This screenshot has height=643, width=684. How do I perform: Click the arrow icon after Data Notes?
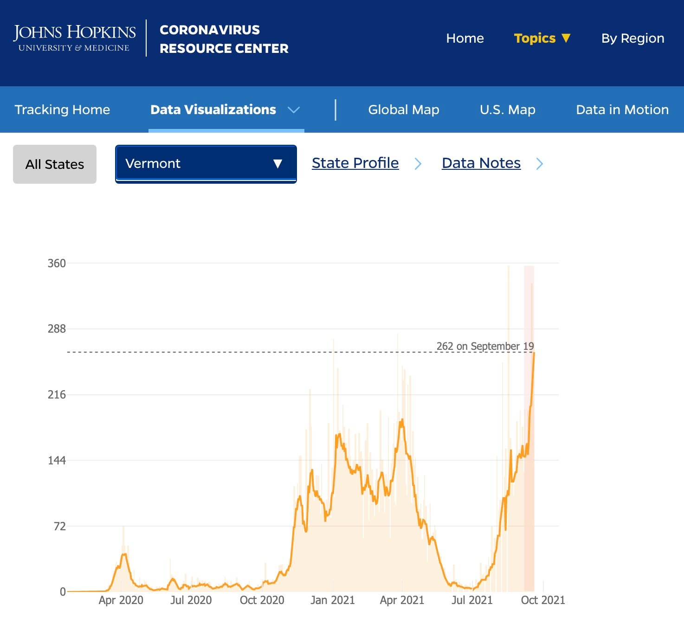539,164
